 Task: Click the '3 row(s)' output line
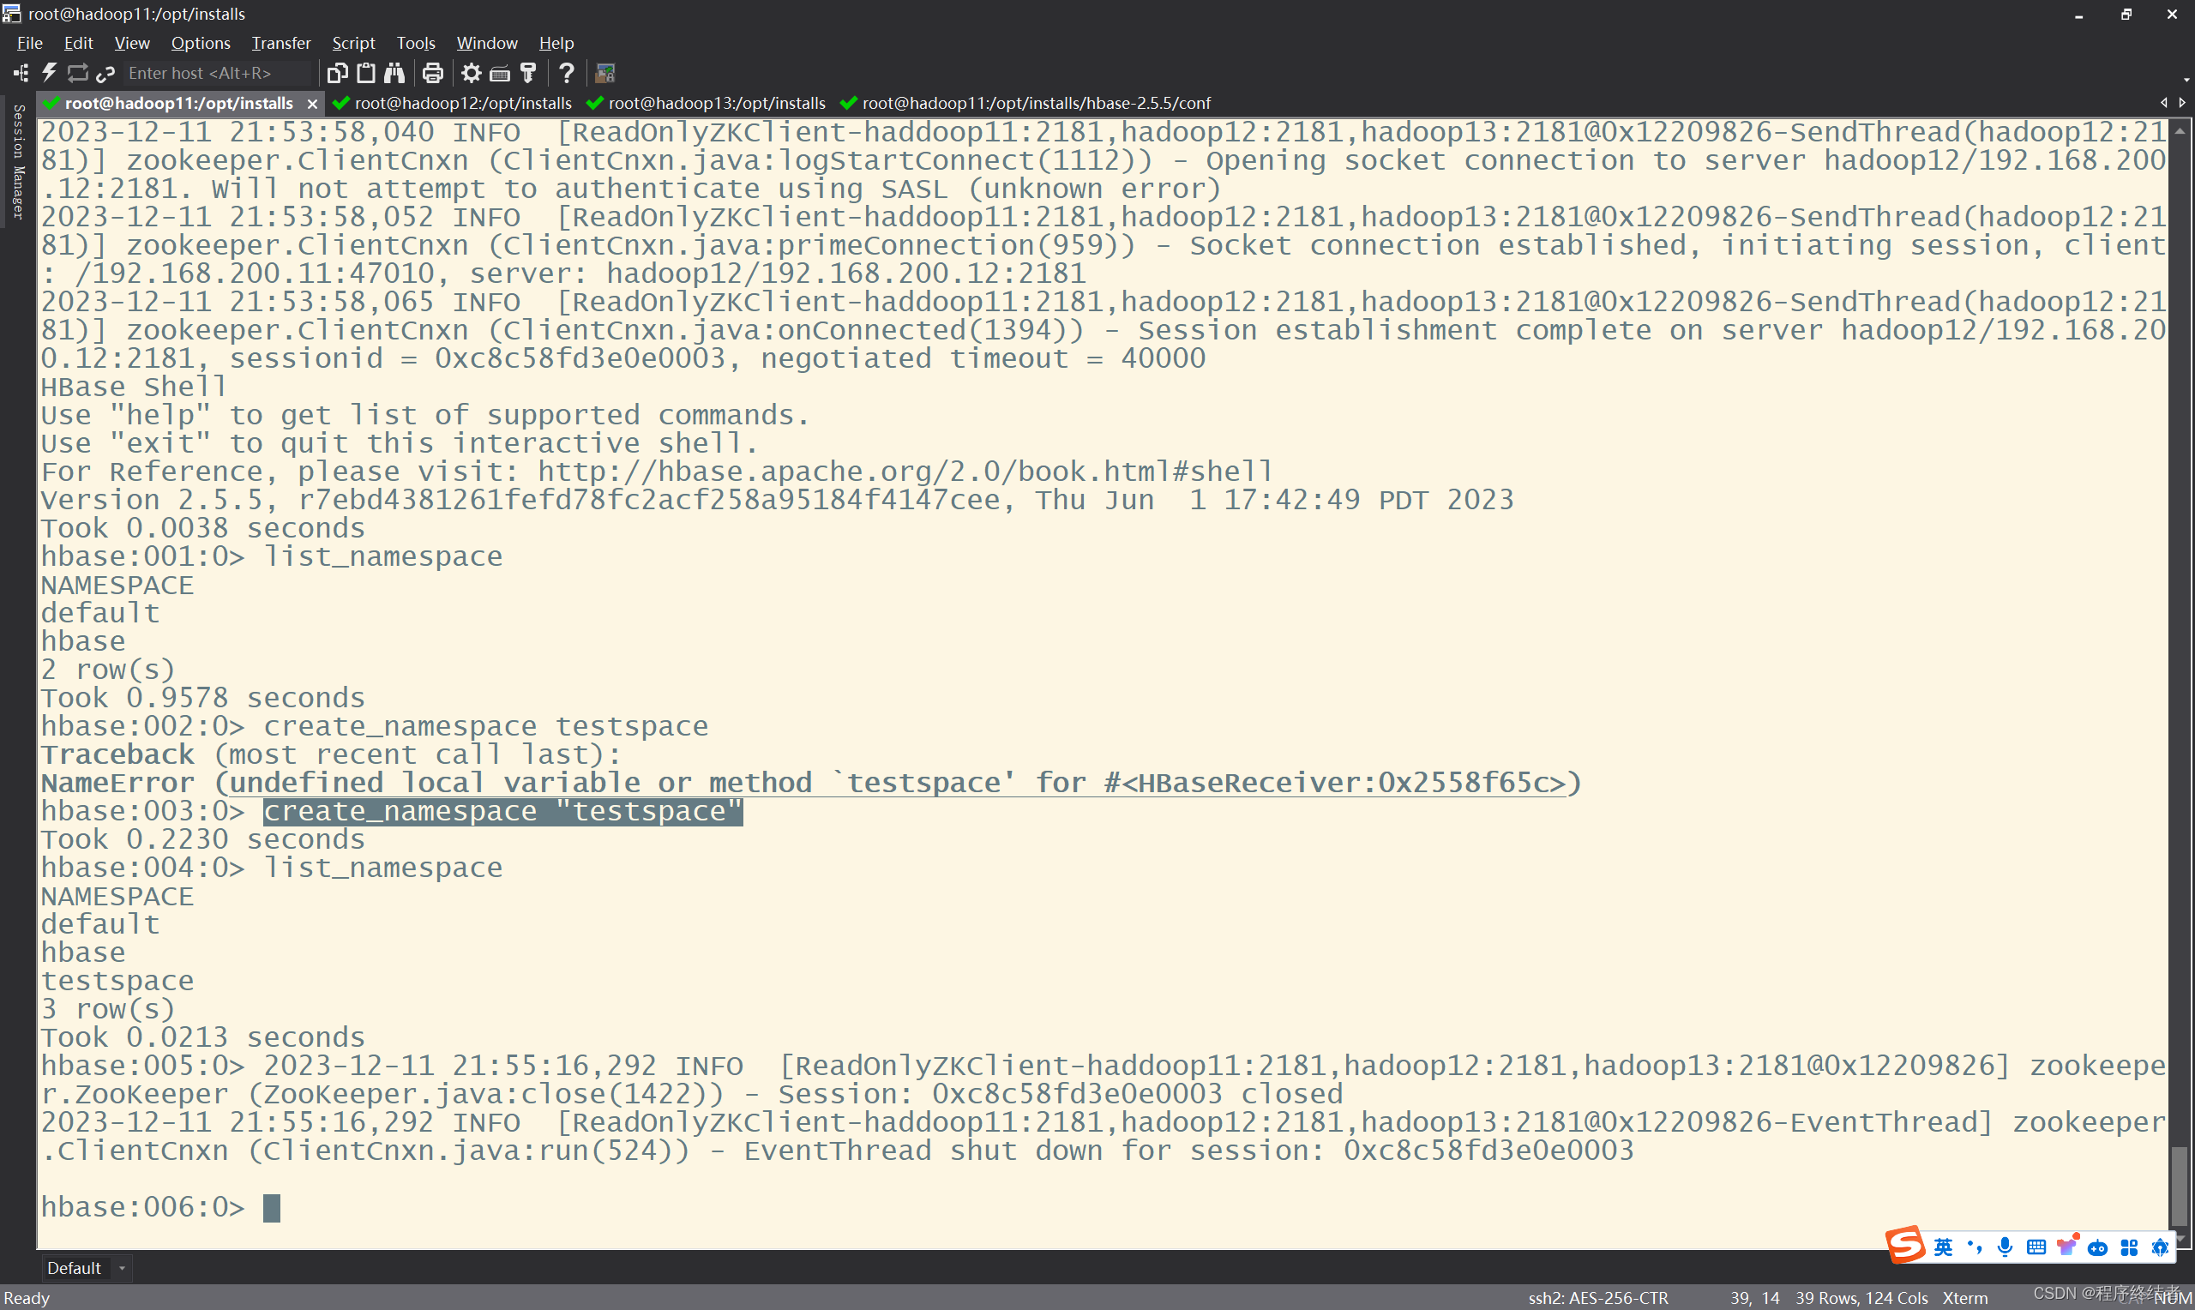click(x=108, y=1009)
